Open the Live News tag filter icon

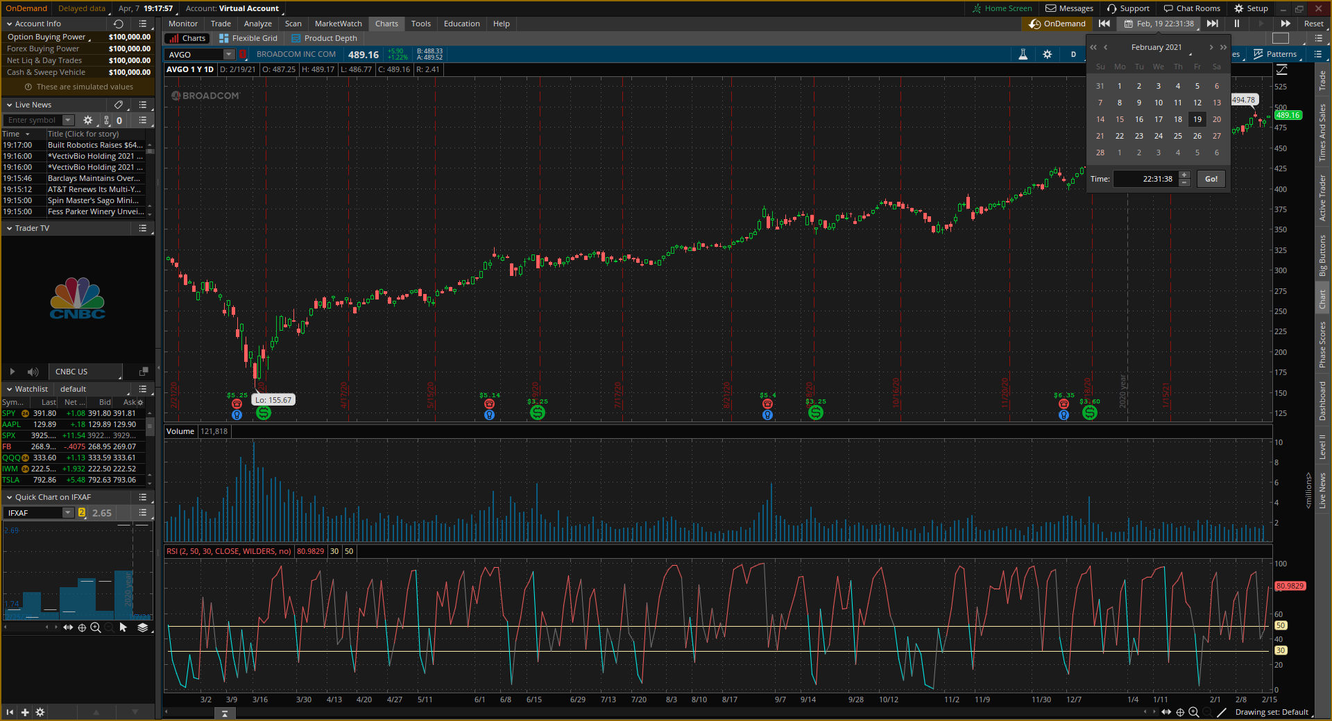[x=119, y=105]
